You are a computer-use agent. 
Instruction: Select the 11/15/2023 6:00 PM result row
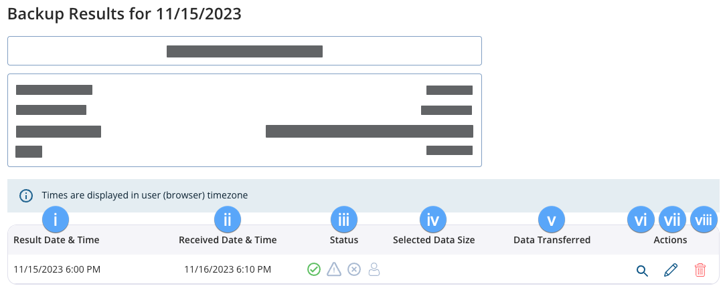(x=363, y=269)
